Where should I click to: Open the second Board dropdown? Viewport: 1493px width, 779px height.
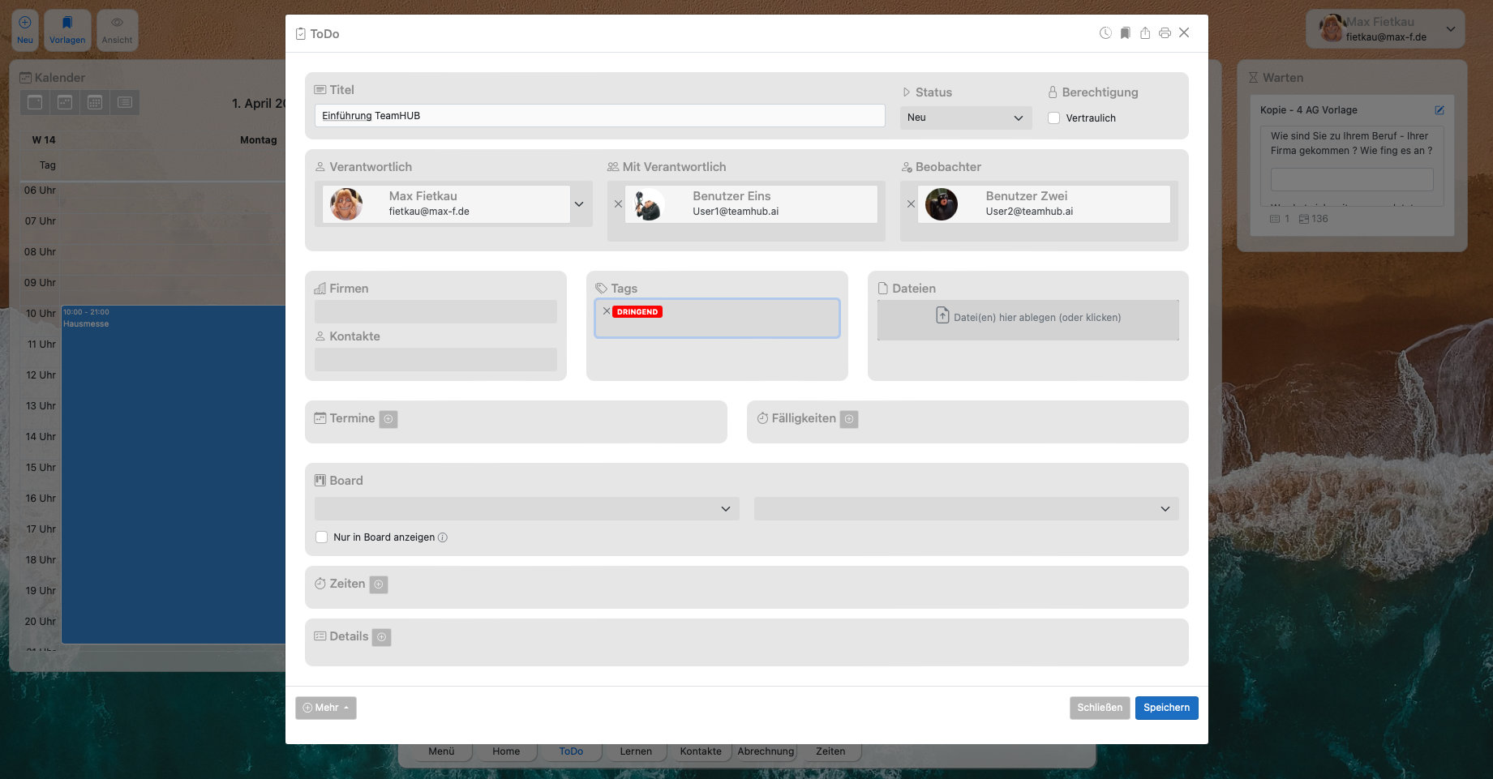pos(967,509)
